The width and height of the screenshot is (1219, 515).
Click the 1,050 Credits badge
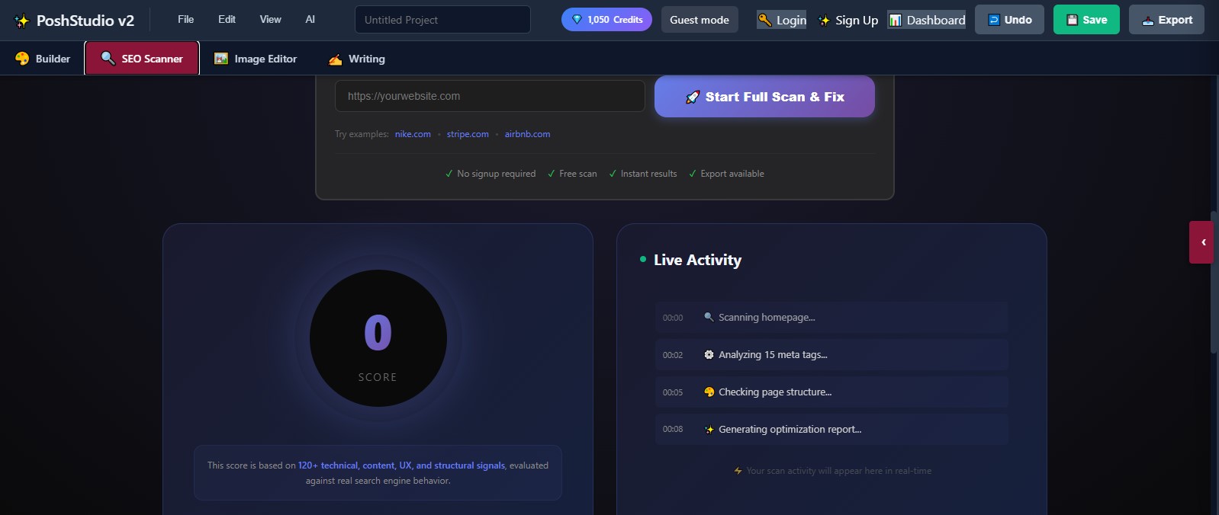tap(606, 20)
